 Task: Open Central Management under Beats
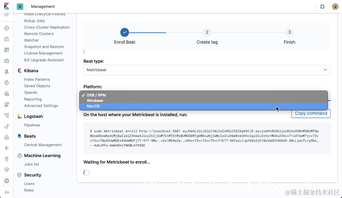pyautogui.click(x=43, y=145)
